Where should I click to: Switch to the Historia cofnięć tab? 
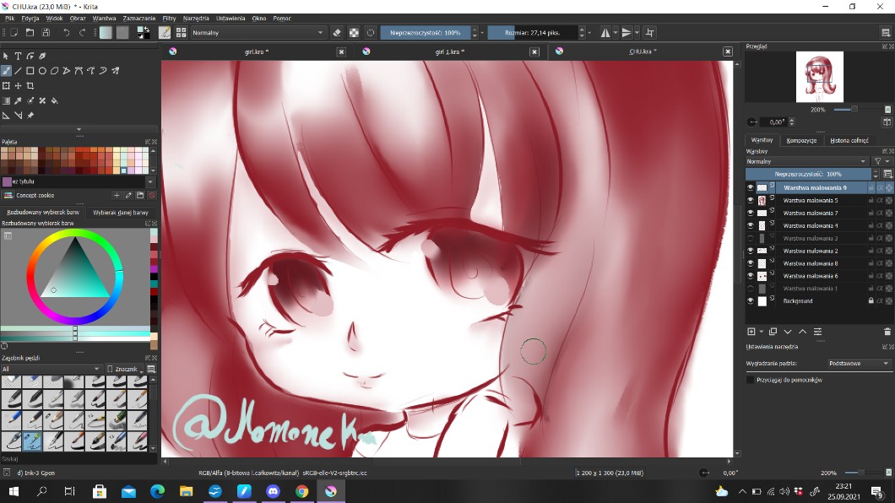tap(849, 140)
